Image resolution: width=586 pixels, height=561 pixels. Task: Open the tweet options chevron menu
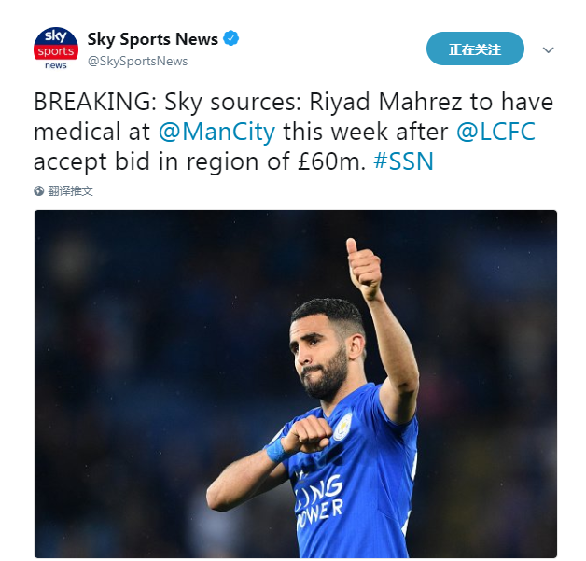click(x=549, y=49)
